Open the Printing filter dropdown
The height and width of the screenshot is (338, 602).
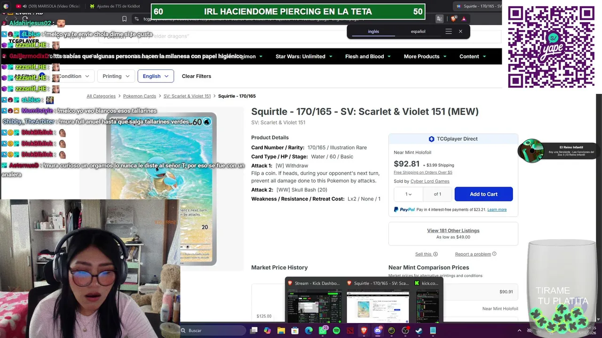pos(116,76)
